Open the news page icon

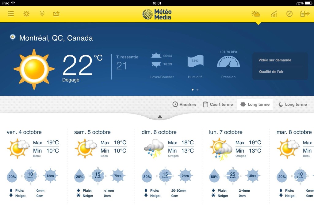[x=305, y=14]
